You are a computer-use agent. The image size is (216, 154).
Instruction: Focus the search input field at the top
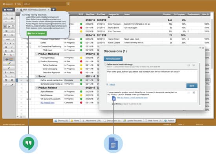[x=45, y=4]
